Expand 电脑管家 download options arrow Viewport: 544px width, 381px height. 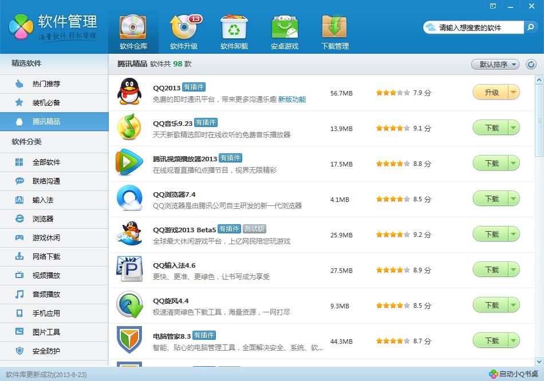[x=514, y=341]
